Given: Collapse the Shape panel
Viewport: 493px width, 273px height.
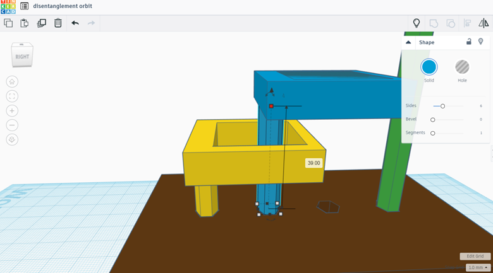Looking at the screenshot, I should tap(408, 42).
